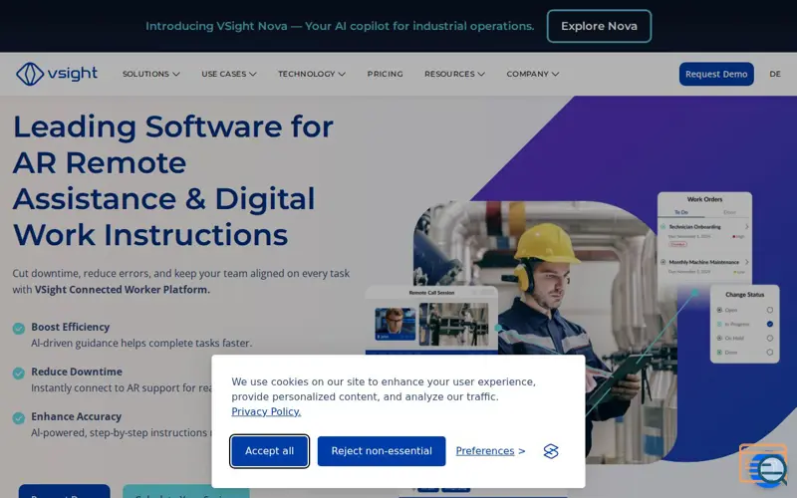The width and height of the screenshot is (797, 498).
Task: Click the 'Boost Efficiency' heading
Action: pos(70,327)
